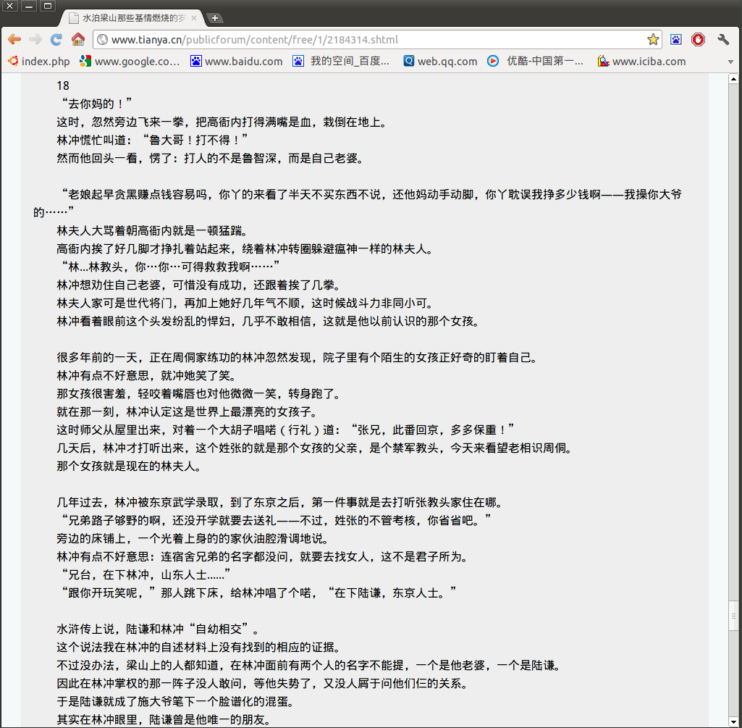Click the 我的空间_百度 bookmark favicon
Viewport: 742px width, 728px height.
pos(298,61)
